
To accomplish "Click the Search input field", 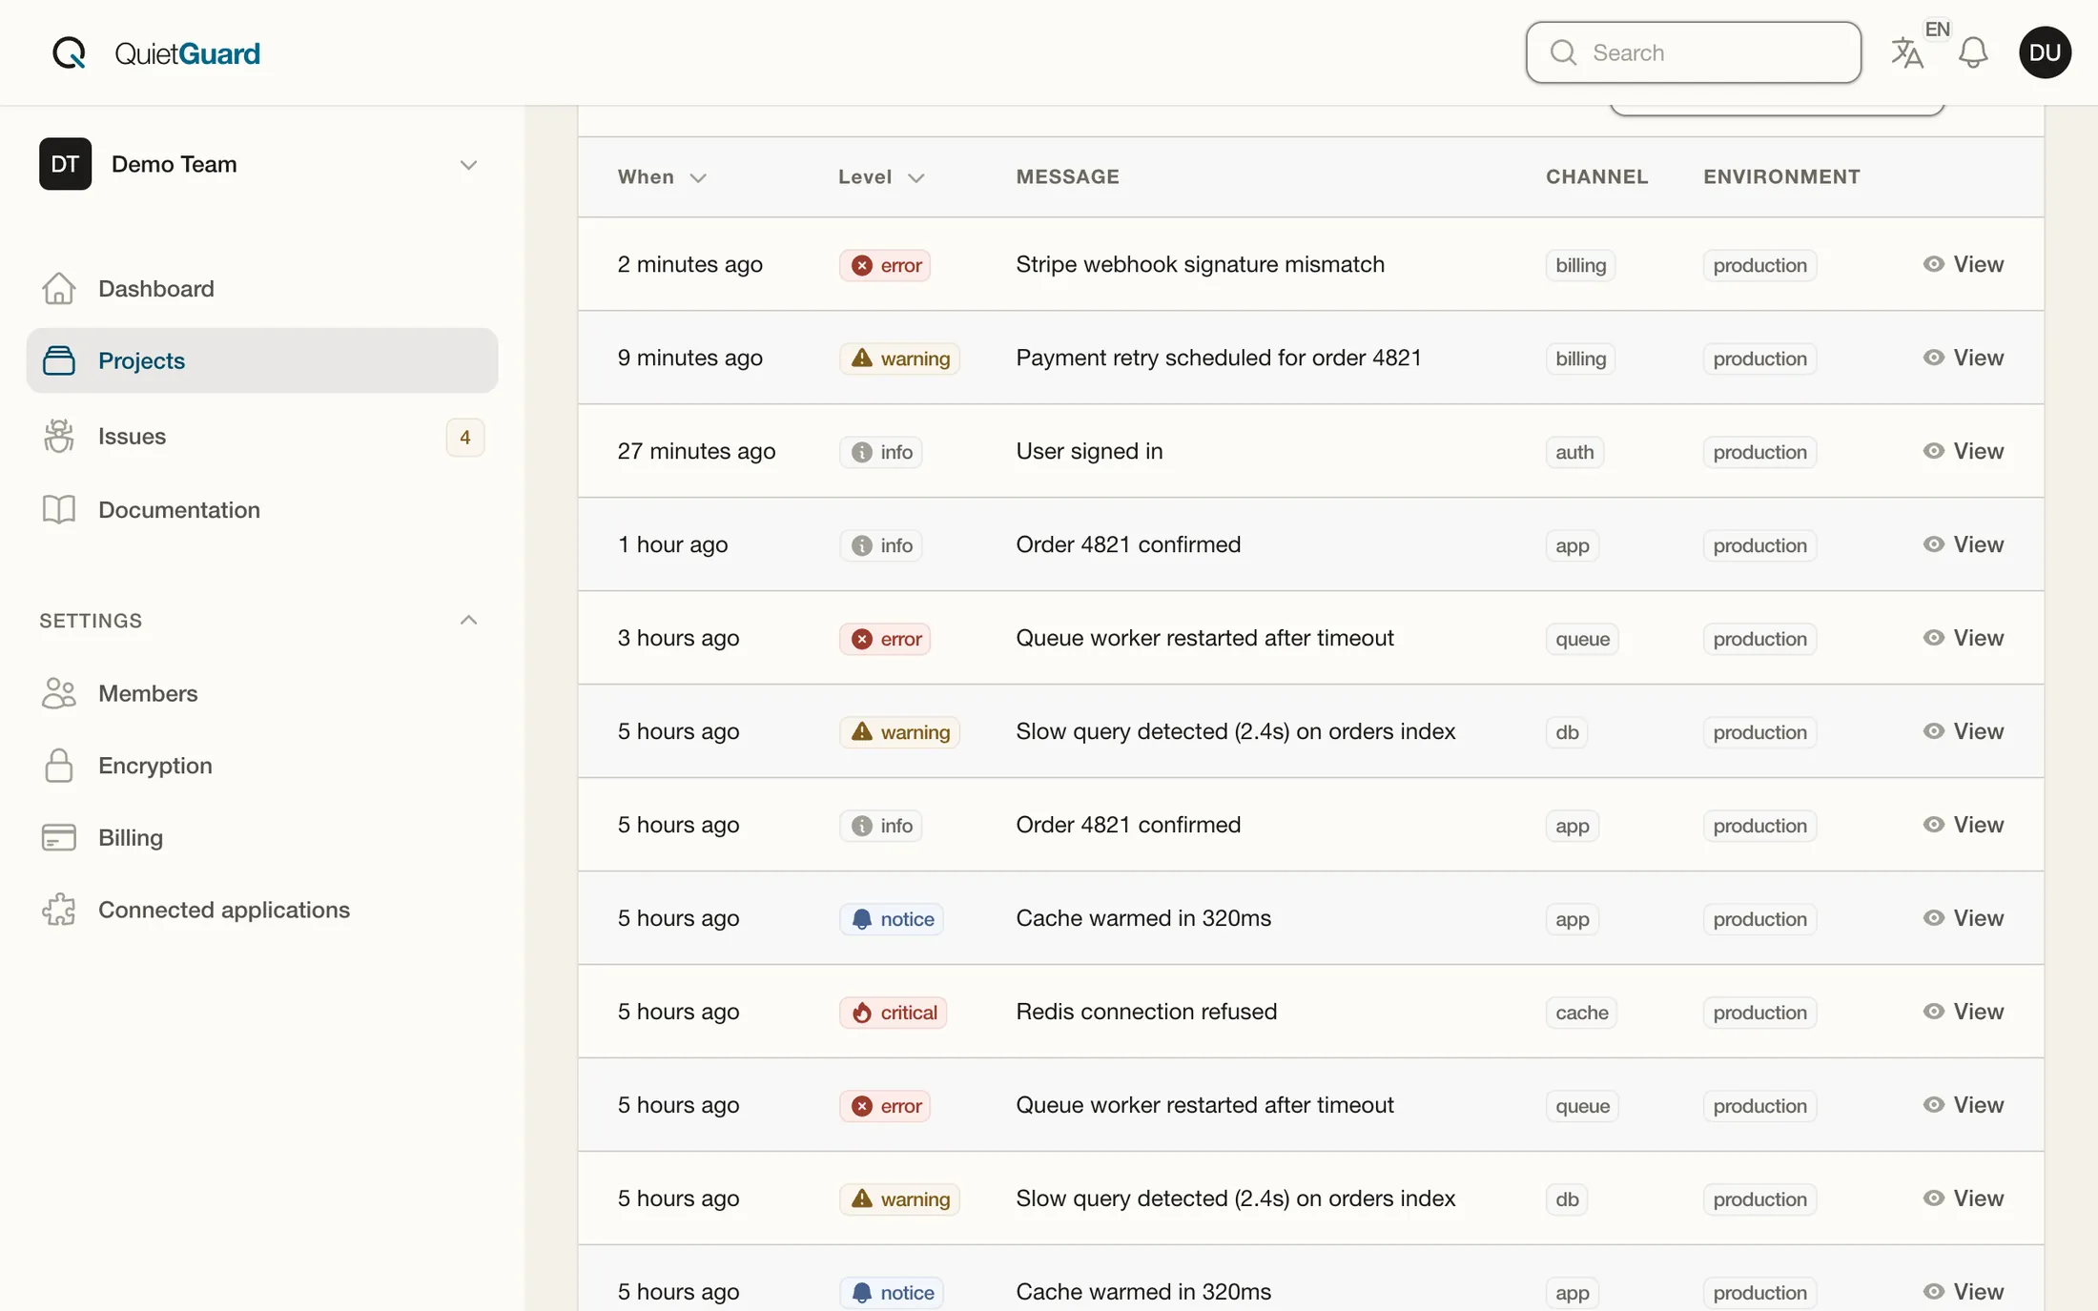I will pyautogui.click(x=1694, y=52).
